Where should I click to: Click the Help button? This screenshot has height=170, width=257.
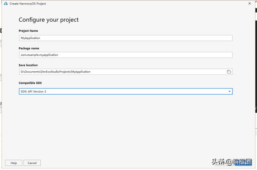tap(14, 163)
